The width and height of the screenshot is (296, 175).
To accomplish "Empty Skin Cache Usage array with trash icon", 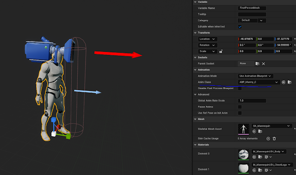I will [274, 139].
